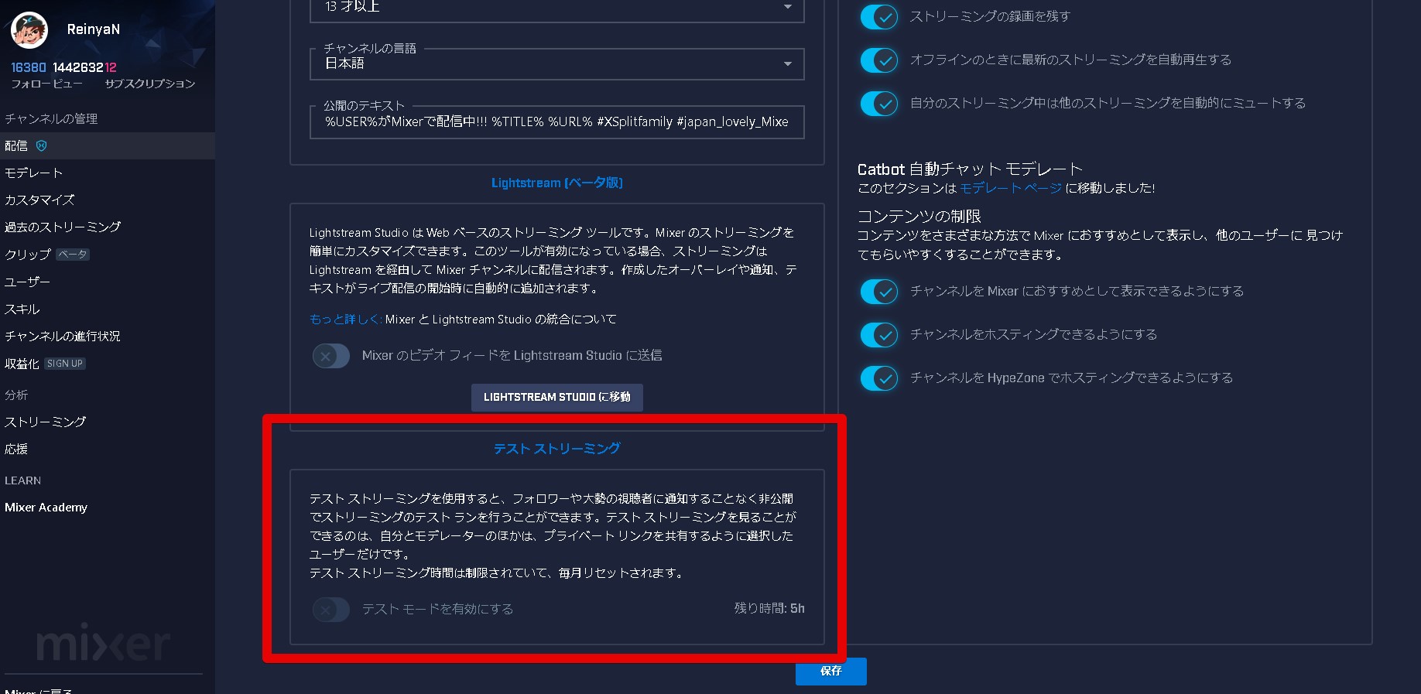This screenshot has width=1421, height=694.
Task: Click the shield icon beside 配信
Action: pyautogui.click(x=42, y=145)
